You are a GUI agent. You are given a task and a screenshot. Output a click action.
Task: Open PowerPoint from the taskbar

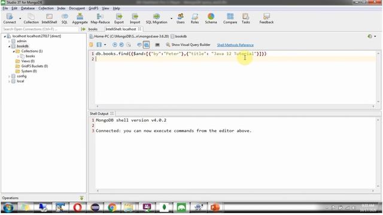click(x=215, y=207)
